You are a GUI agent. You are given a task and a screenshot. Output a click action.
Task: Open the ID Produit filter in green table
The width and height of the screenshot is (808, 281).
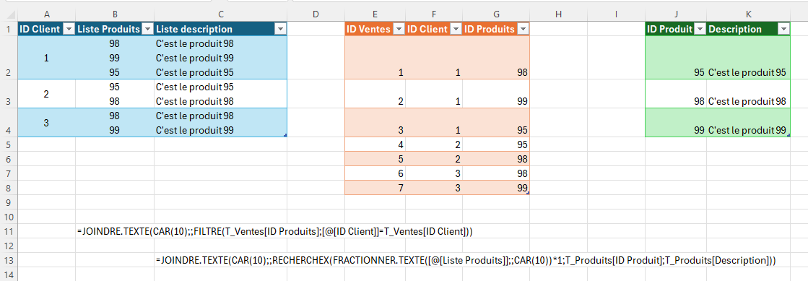tap(700, 30)
